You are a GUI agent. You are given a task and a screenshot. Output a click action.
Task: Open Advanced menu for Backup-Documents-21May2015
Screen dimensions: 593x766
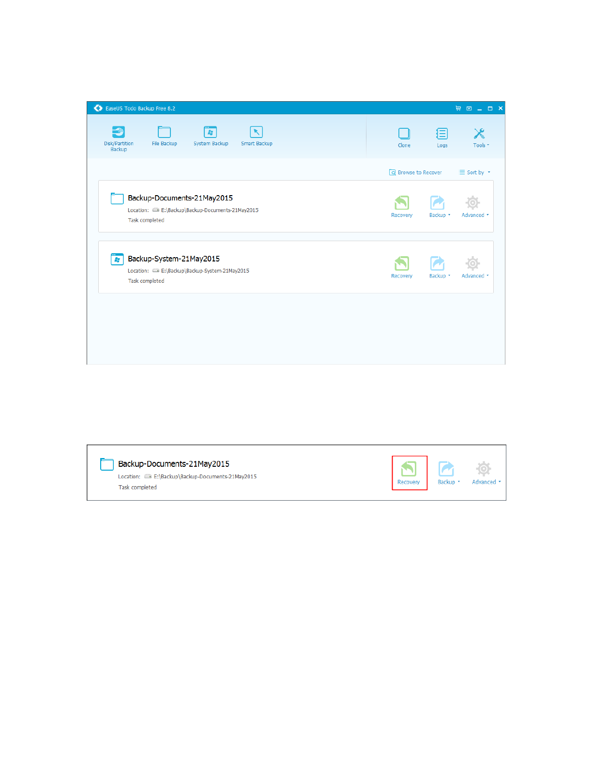[474, 206]
